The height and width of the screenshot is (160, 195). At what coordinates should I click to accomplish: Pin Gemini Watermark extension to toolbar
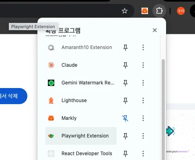coord(125,83)
